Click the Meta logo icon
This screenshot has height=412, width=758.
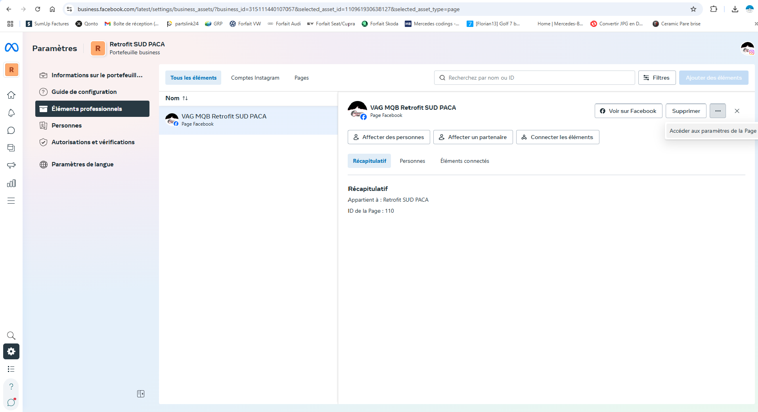[11, 48]
